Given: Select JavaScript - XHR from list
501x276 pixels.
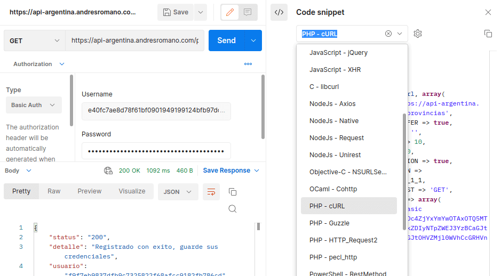Looking at the screenshot, I should 349,70.
